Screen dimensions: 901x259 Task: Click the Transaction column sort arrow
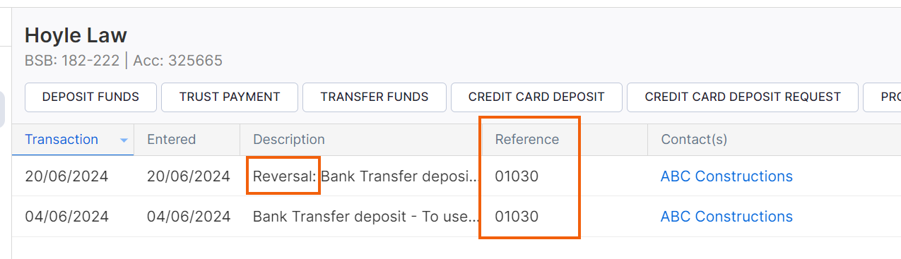pyautogui.click(x=124, y=140)
